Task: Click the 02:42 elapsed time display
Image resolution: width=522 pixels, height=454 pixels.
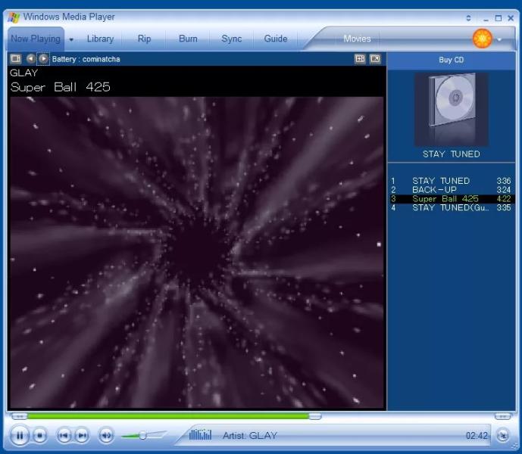Action: 477,435
